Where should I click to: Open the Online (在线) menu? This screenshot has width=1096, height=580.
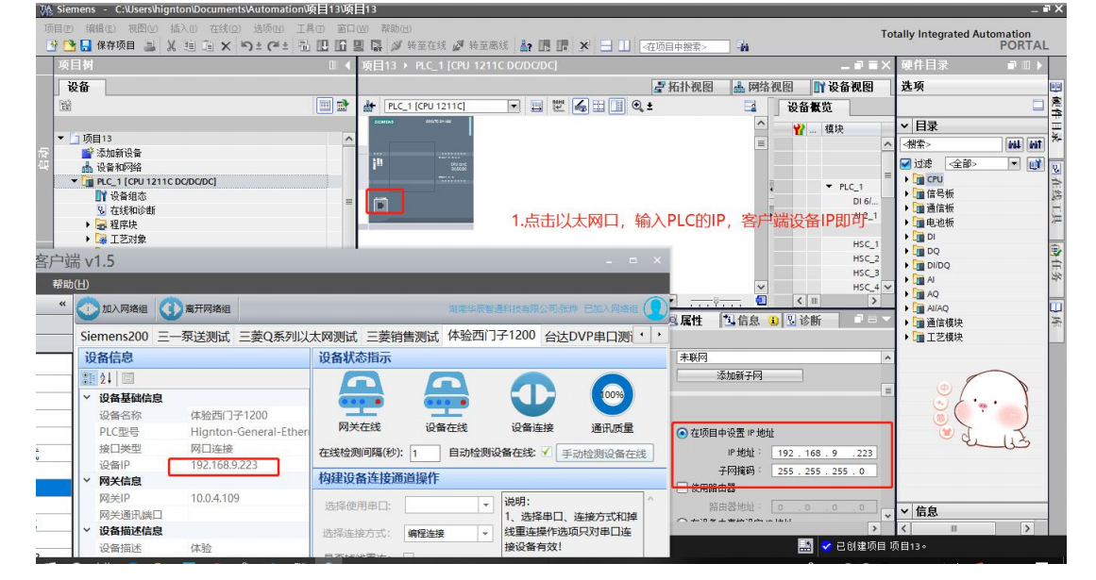point(225,28)
